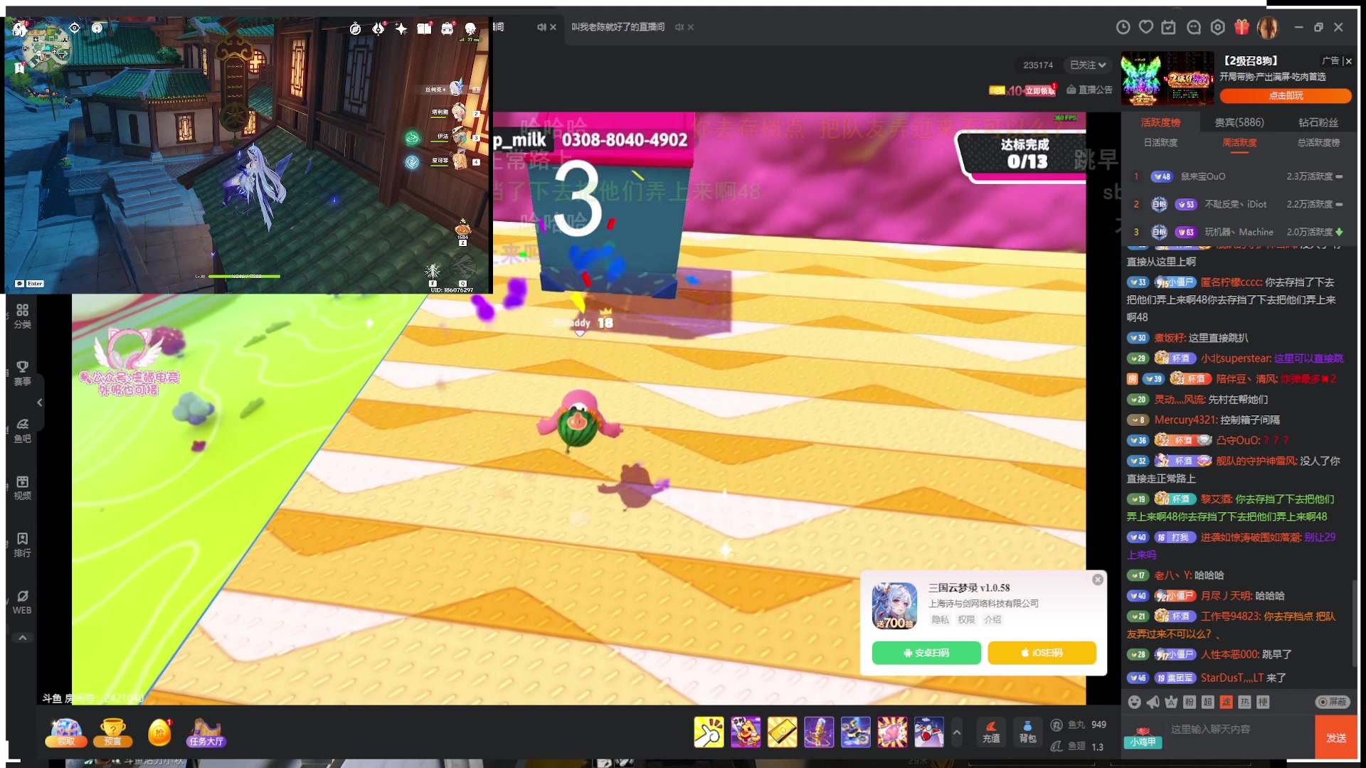The height and width of the screenshot is (768, 1366).
Task: Select the 日活跃度 sub-tab
Action: point(1160,143)
